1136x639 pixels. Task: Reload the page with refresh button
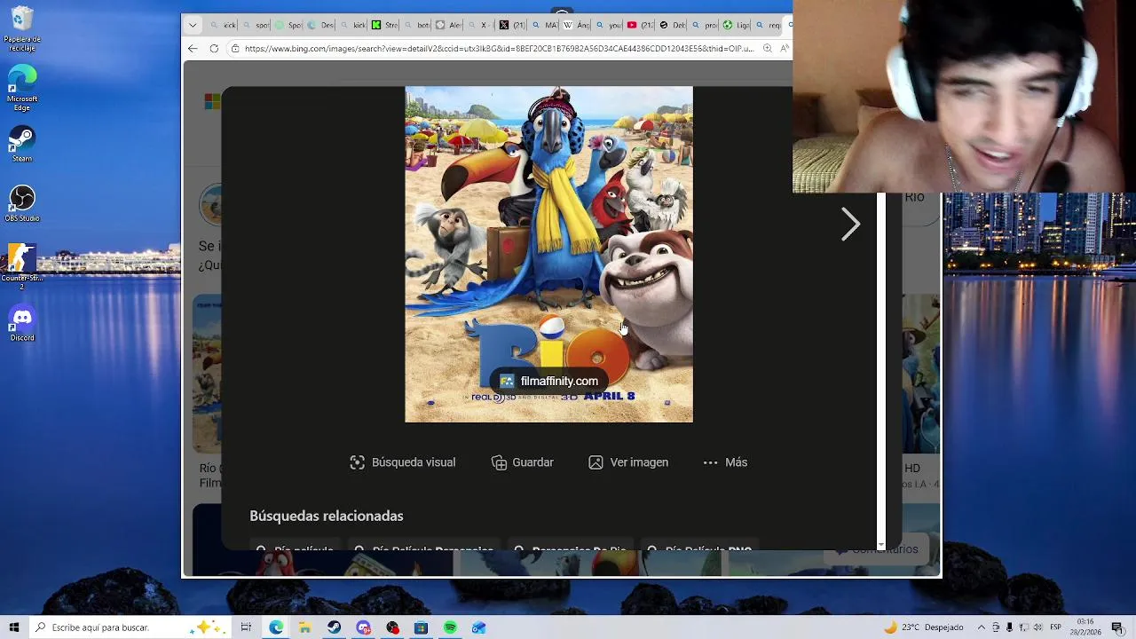click(214, 49)
